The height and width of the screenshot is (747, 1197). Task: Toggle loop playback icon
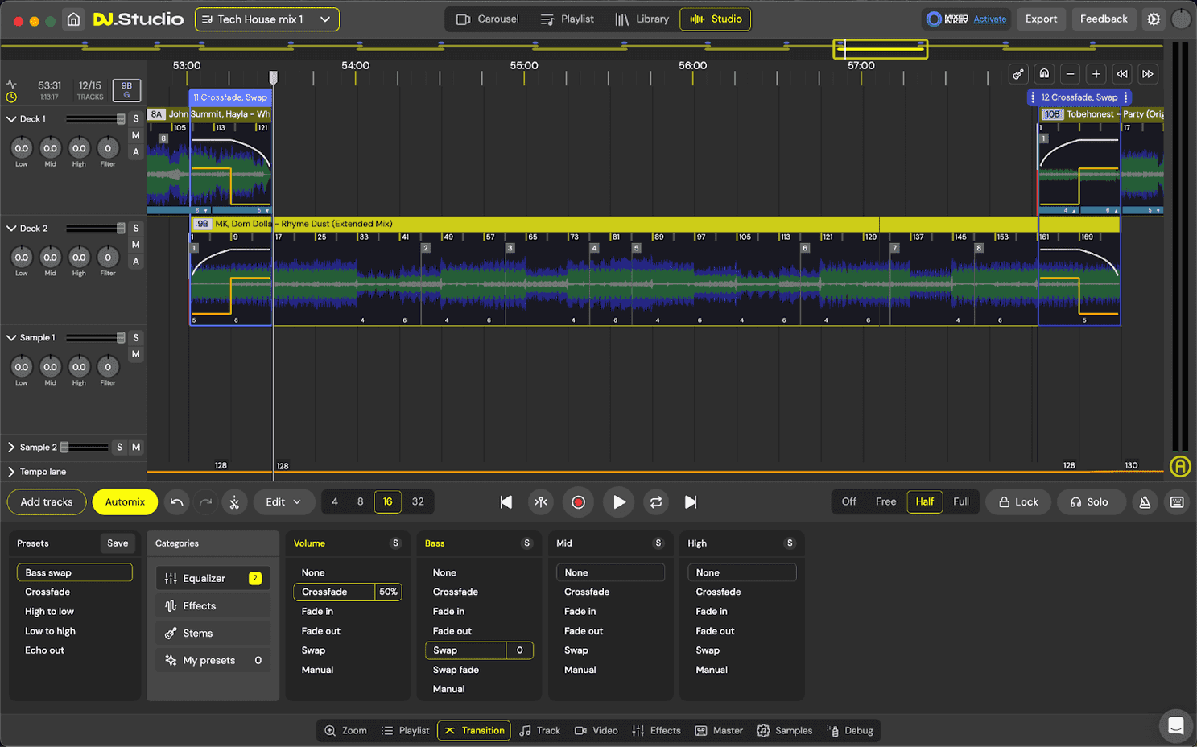(656, 502)
